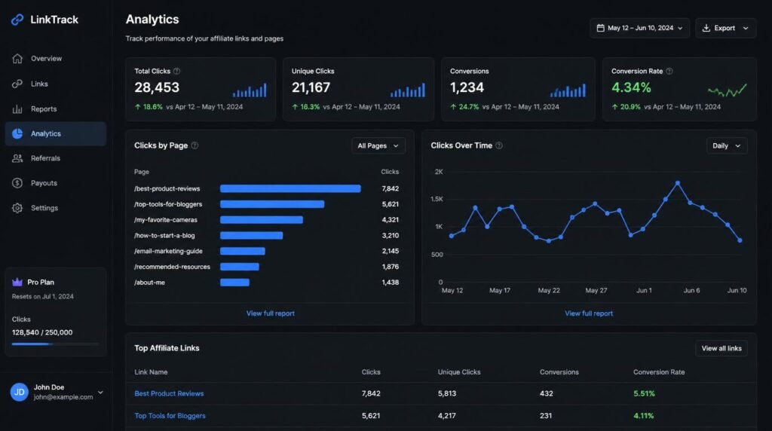The image size is (772, 431).
Task: Click the /best-product-reviews bar
Action: 290,188
